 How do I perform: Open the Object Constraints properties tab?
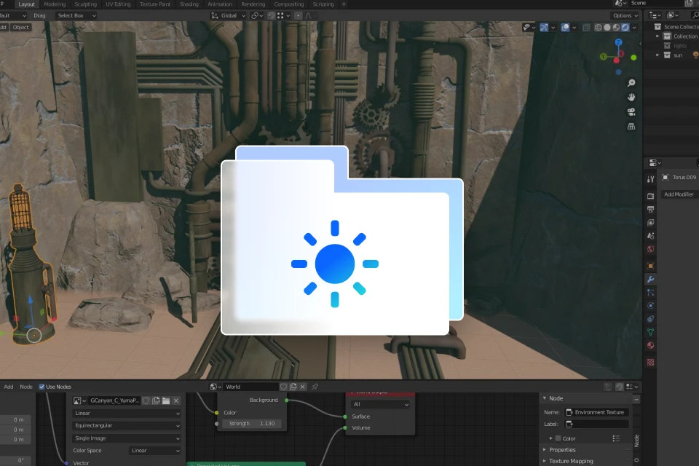click(650, 319)
